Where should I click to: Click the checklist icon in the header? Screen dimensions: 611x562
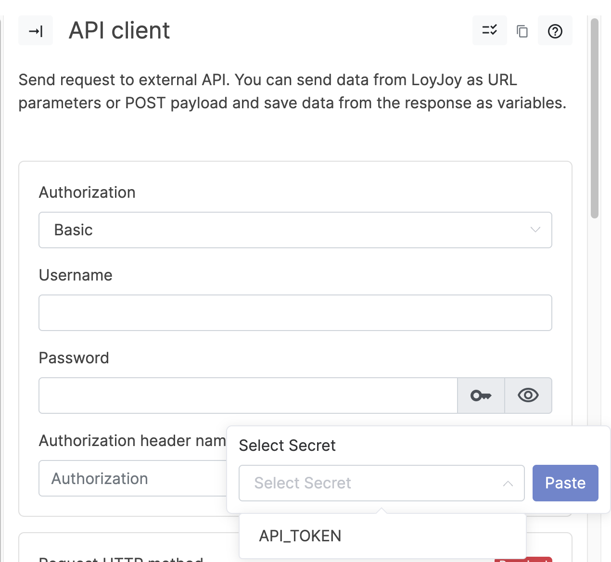(489, 31)
